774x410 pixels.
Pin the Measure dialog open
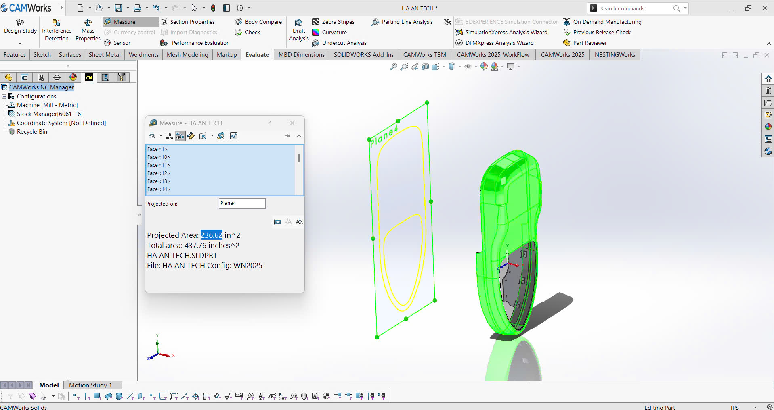click(288, 136)
